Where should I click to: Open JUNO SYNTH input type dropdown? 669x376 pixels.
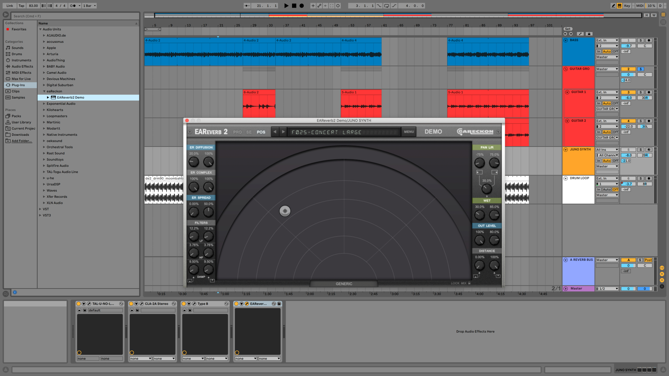[x=607, y=150]
